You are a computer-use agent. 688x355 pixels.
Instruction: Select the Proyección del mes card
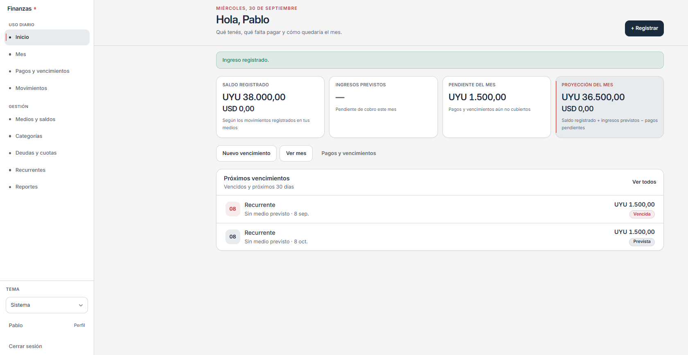(609, 107)
